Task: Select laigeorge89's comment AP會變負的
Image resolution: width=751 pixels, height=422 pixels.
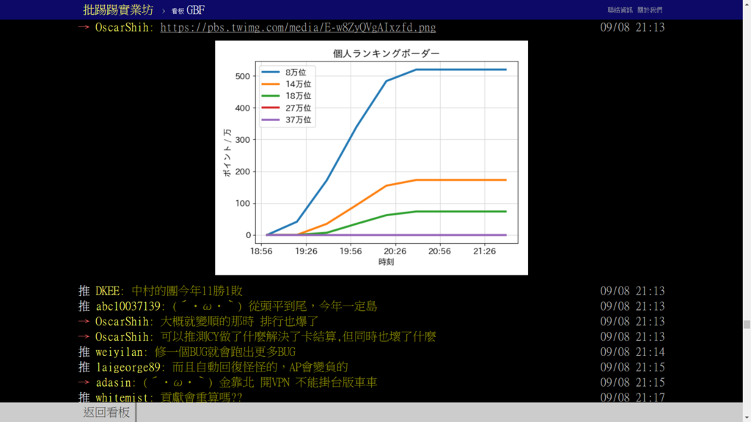Action: coord(260,367)
